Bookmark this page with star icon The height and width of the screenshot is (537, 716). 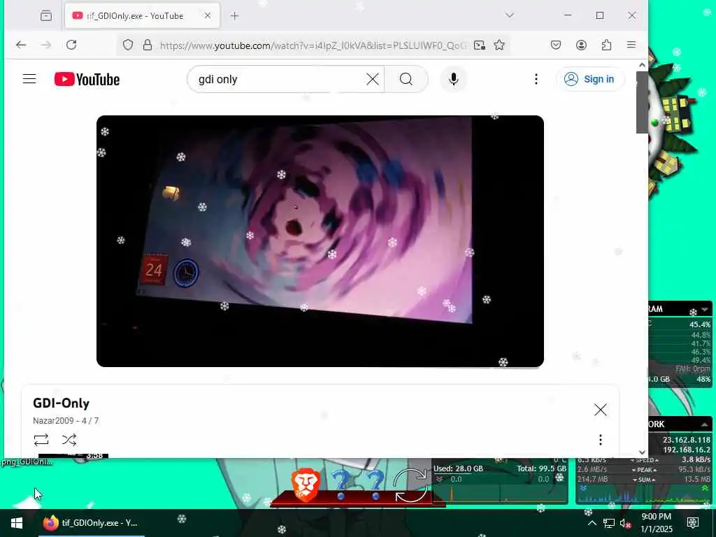pyautogui.click(x=499, y=45)
